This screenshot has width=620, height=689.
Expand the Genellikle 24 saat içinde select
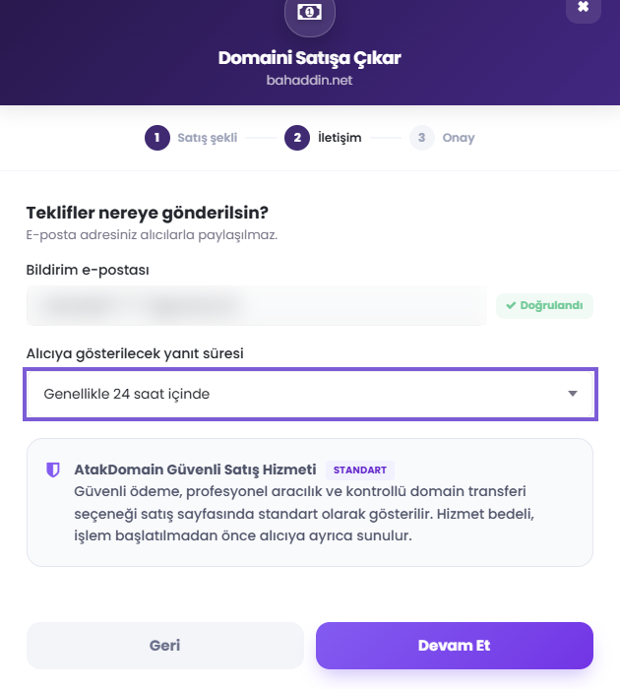point(310,394)
